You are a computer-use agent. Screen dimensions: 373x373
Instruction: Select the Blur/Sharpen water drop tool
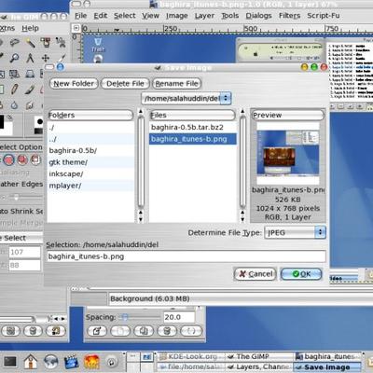14,105
